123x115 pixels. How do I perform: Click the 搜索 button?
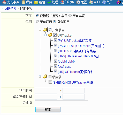(x=48, y=110)
